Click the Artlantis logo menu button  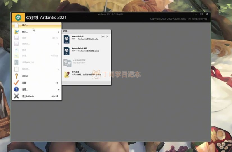(18, 17)
